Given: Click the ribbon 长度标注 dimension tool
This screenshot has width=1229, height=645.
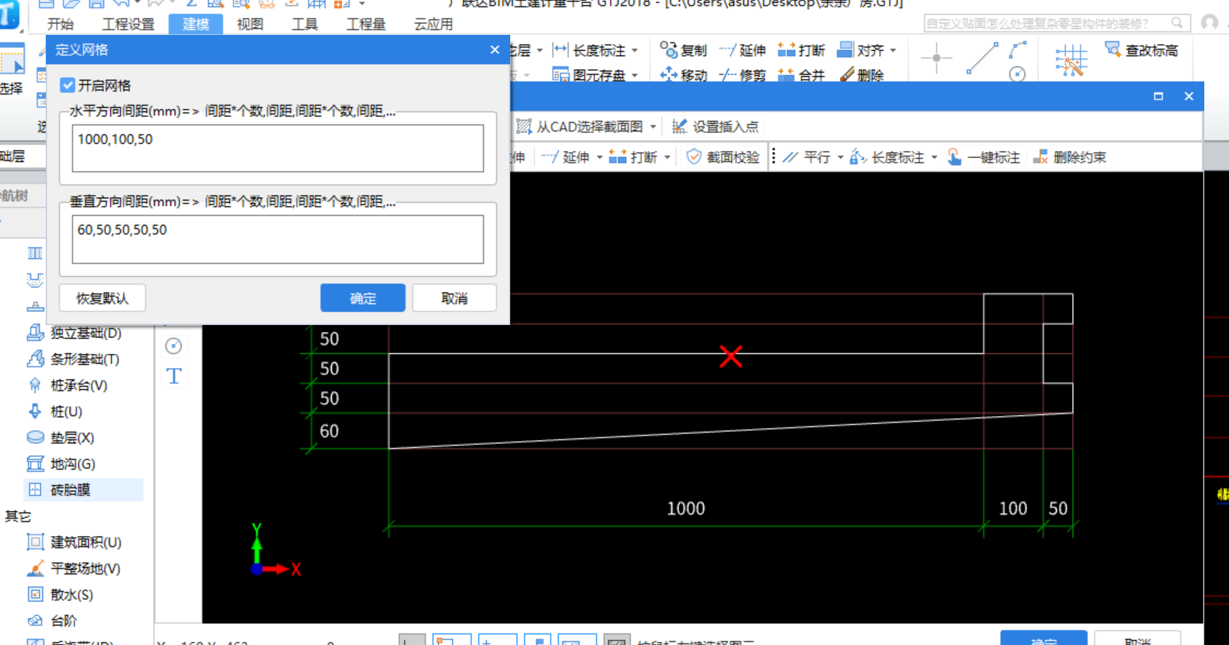Looking at the screenshot, I should pyautogui.click(x=589, y=50).
